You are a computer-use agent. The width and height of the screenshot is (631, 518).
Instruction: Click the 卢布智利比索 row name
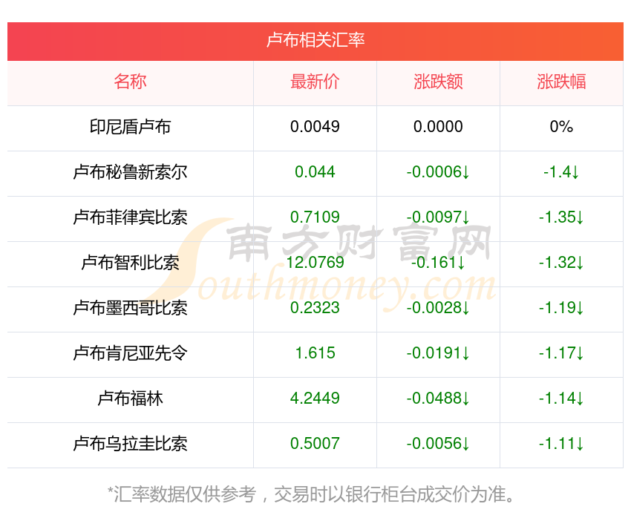(x=130, y=263)
